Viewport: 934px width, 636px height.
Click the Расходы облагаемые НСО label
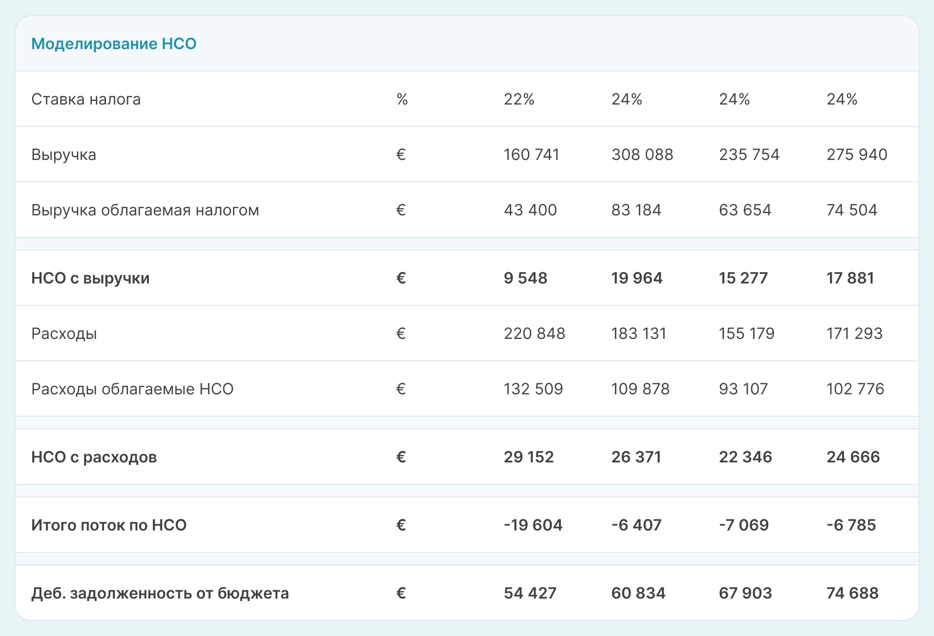[132, 389]
